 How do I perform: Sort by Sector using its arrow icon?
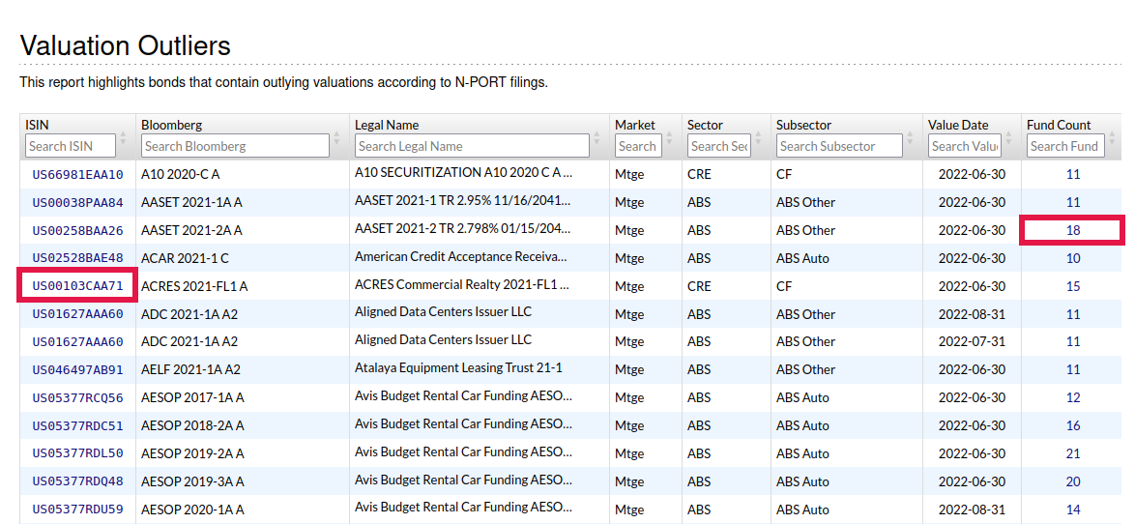pyautogui.click(x=758, y=139)
